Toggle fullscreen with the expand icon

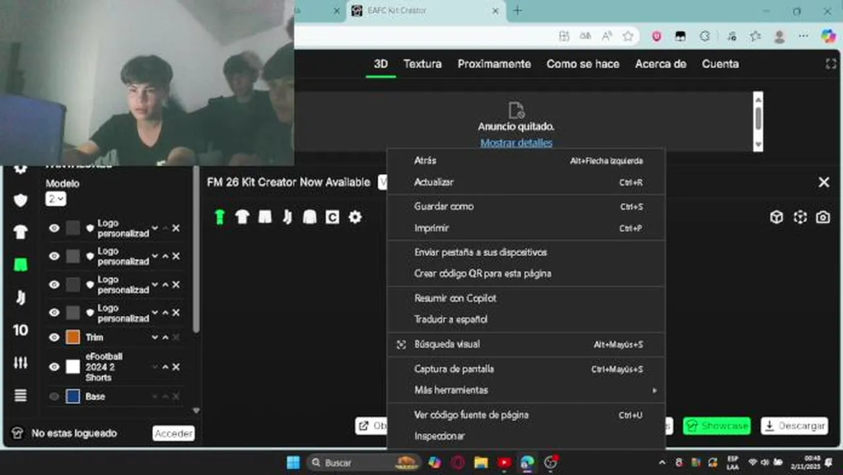(830, 64)
